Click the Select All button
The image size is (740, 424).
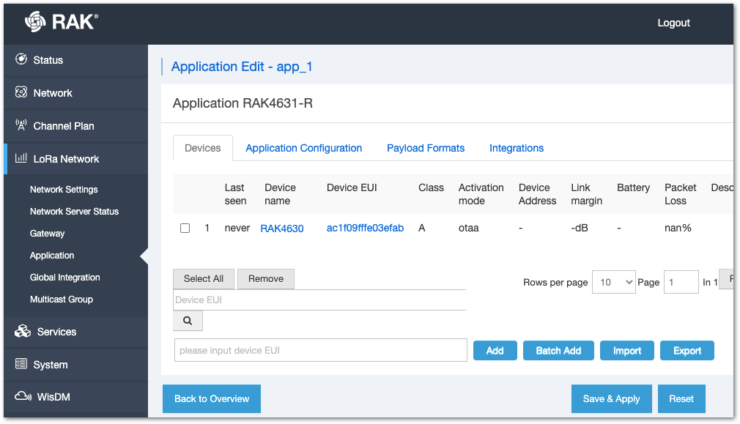204,279
